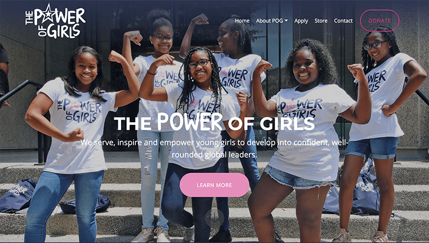429x243 pixels.
Task: Open the Contact page
Action: click(343, 20)
